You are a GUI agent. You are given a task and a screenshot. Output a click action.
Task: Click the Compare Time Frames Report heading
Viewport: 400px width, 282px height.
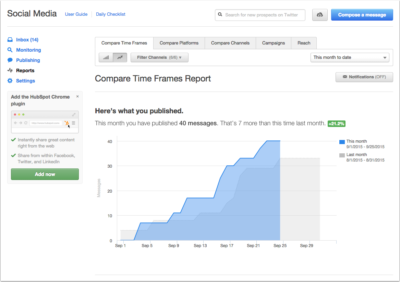coord(153,78)
